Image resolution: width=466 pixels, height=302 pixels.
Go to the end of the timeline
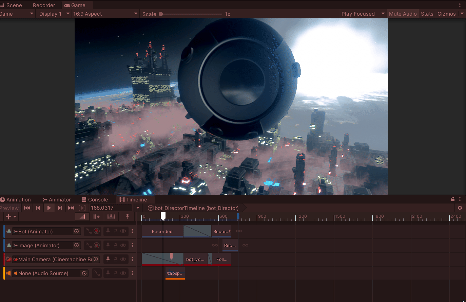click(x=71, y=208)
